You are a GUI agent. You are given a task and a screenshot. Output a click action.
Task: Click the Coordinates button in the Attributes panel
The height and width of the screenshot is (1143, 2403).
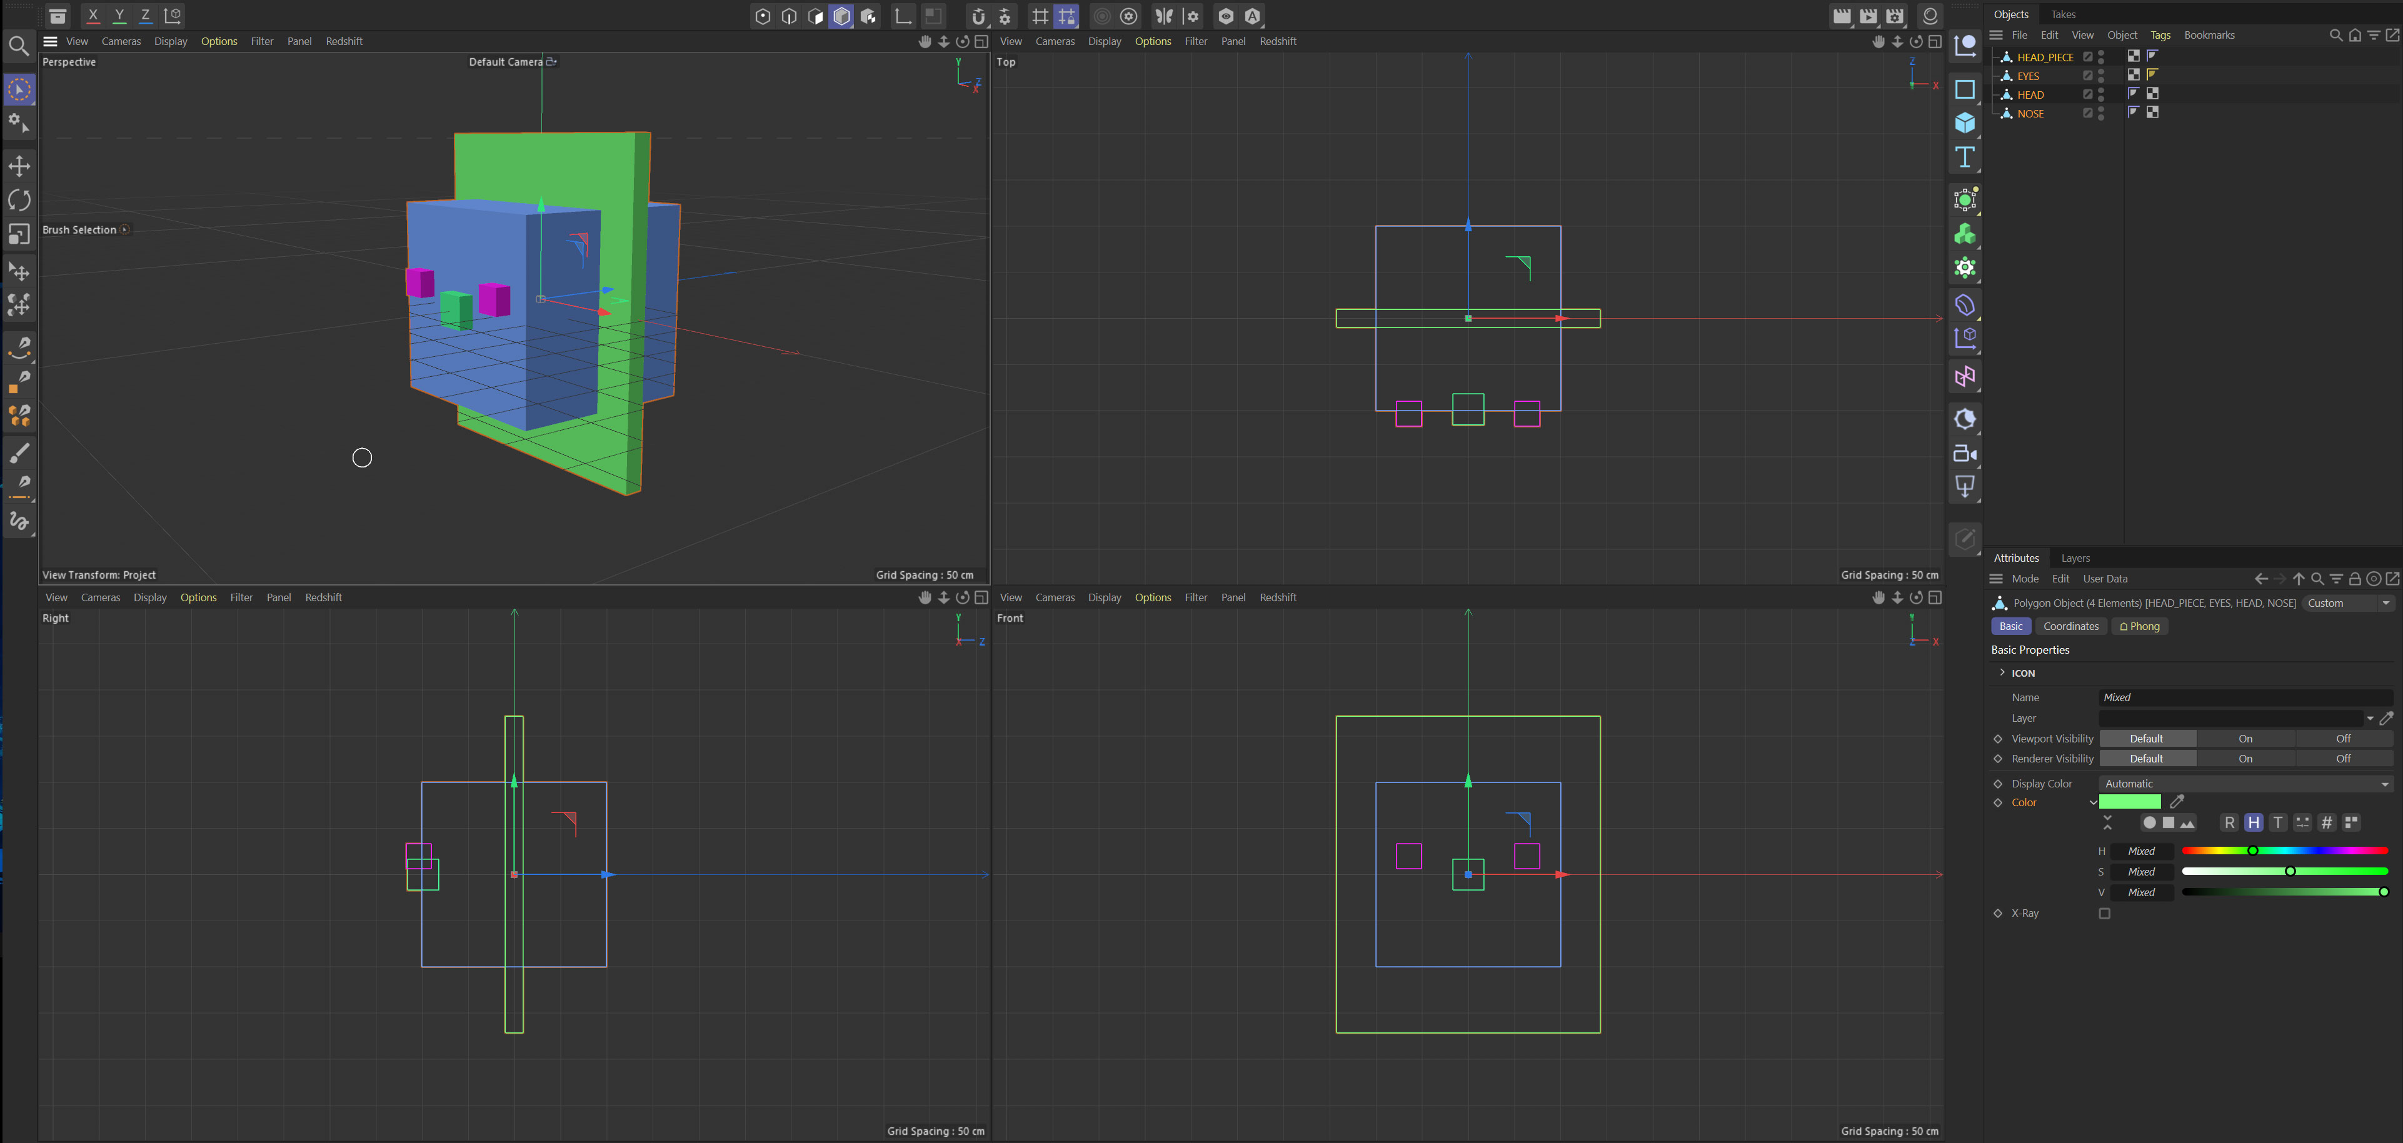[2071, 626]
